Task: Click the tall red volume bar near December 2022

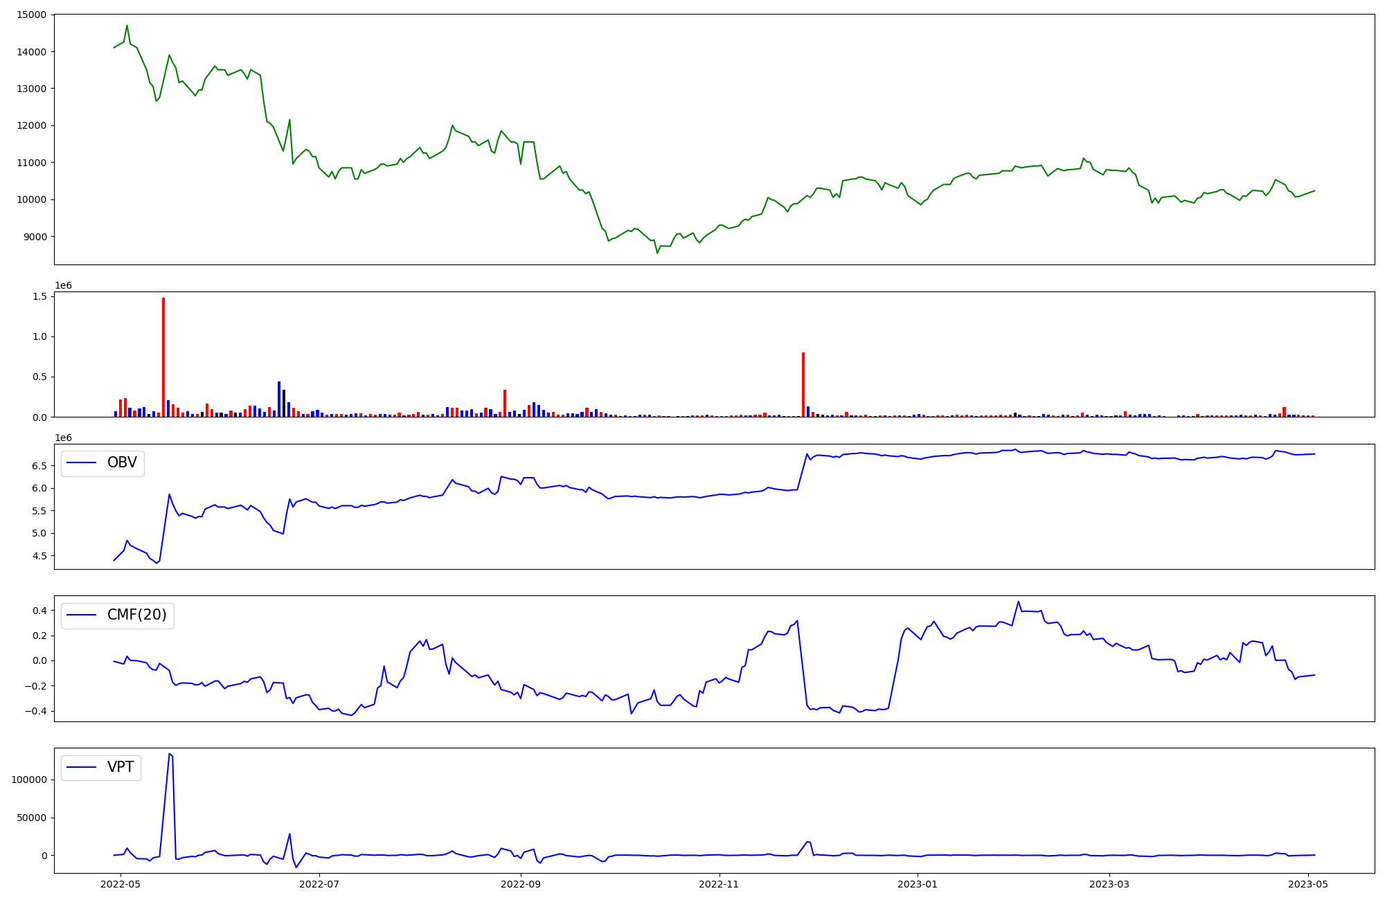Action: pos(803,384)
